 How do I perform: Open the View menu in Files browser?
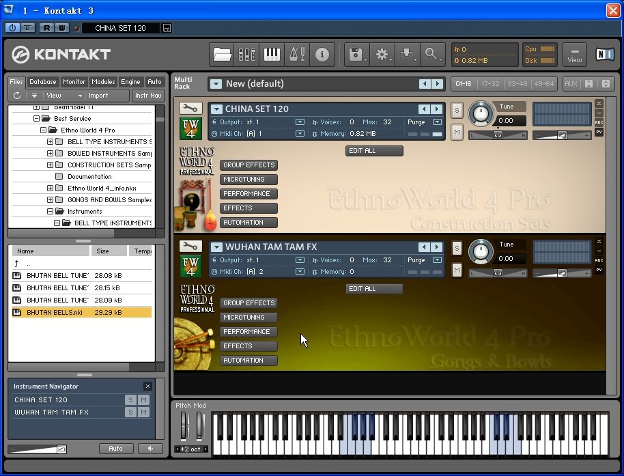pos(63,96)
